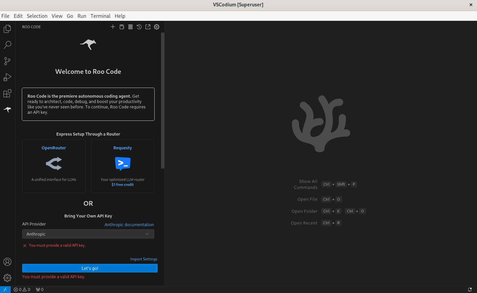477x293 pixels.
Task: Click 'Express Setup Through a Router' heading
Action: tap(88, 134)
